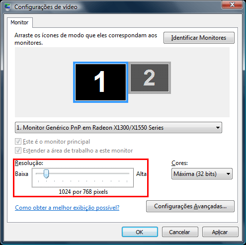
Task: Apply changes with Aplicar button
Action: pos(220,232)
